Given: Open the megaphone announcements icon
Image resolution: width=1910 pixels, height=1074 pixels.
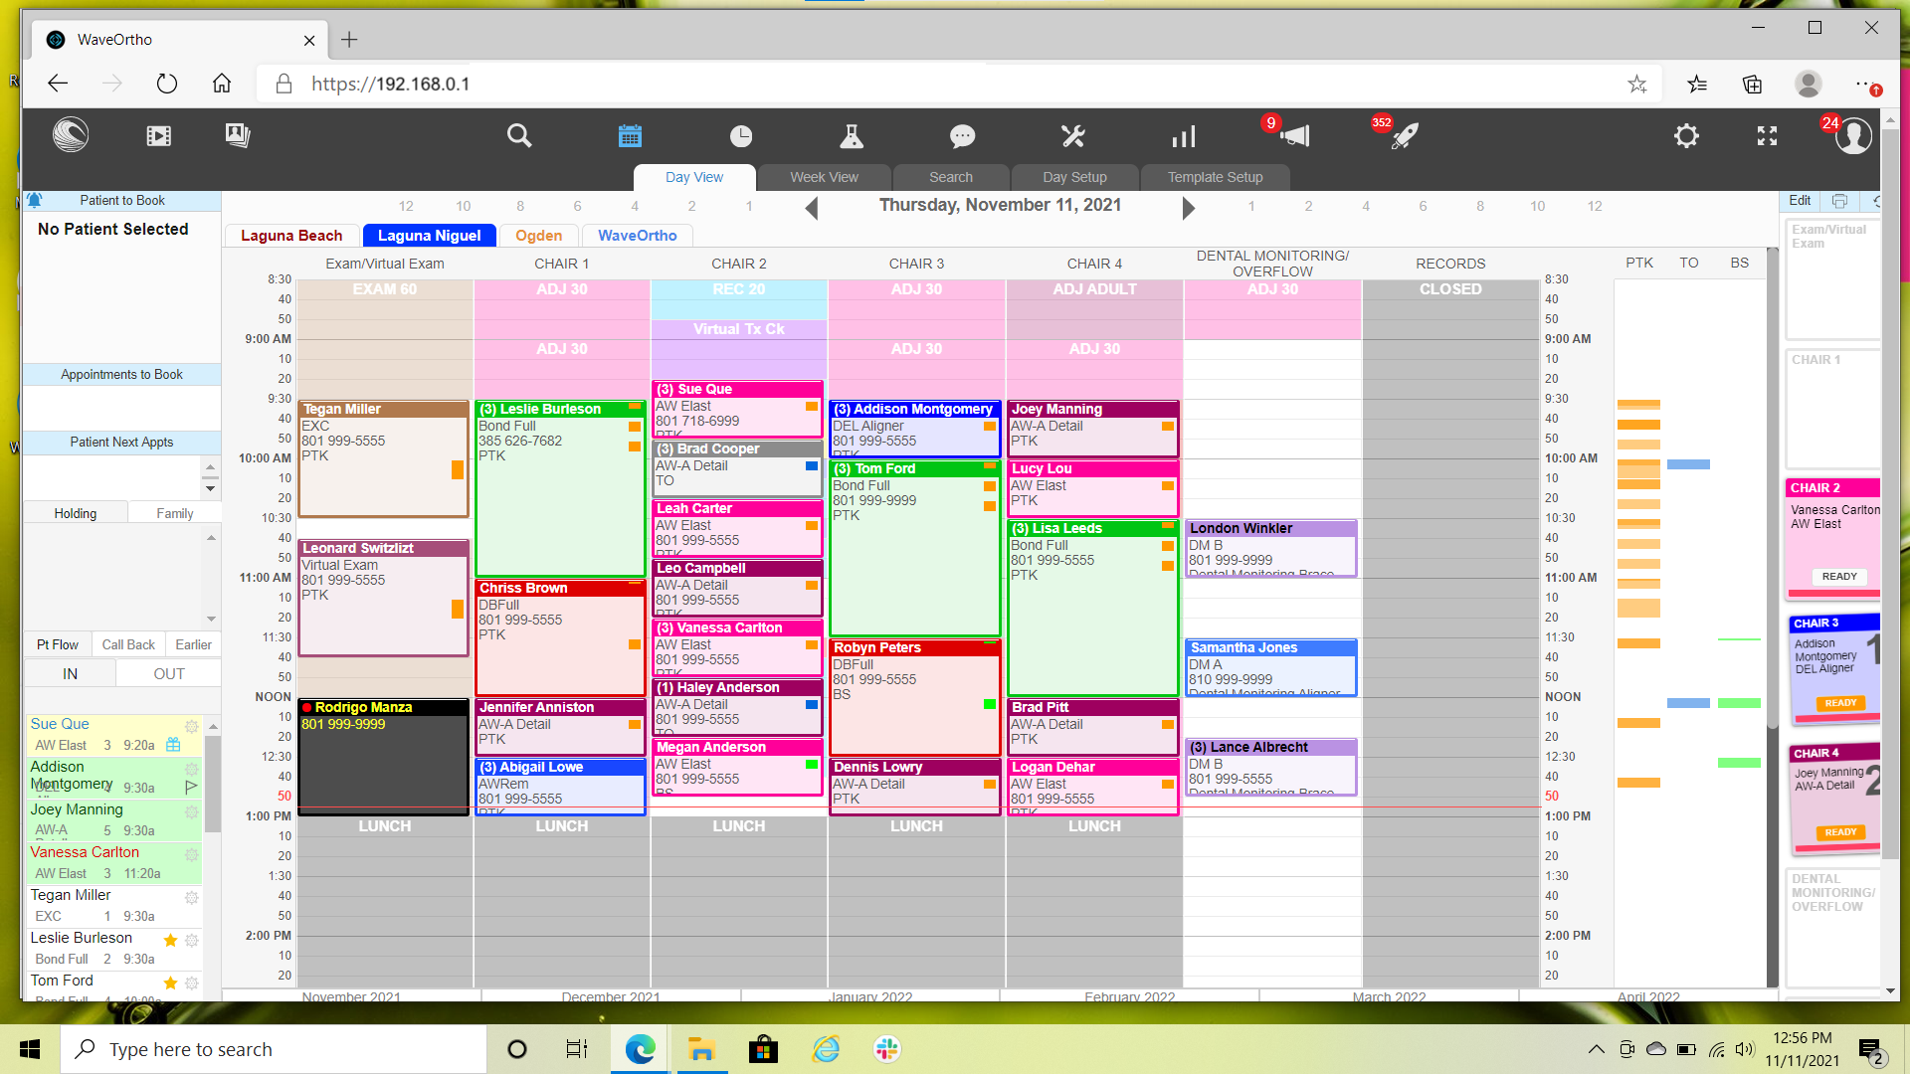Looking at the screenshot, I should pyautogui.click(x=1294, y=136).
